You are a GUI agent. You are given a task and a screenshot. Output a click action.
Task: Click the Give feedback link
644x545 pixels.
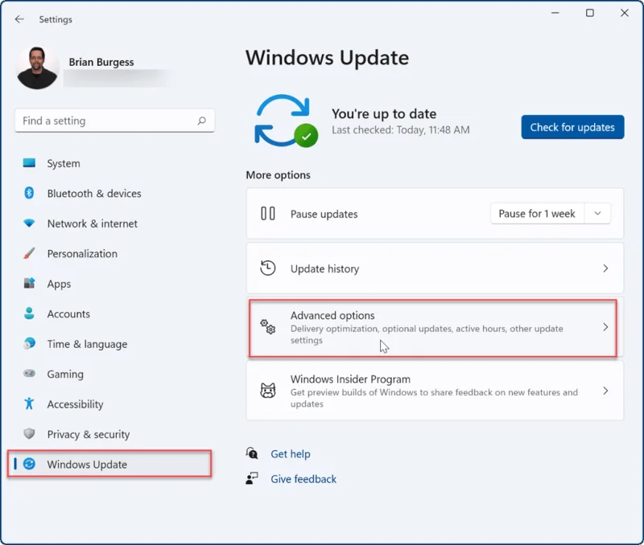(303, 479)
